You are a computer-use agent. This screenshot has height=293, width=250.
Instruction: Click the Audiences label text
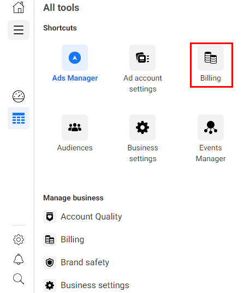pos(75,148)
